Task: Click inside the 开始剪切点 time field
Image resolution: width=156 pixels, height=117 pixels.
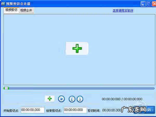Action: (x=32, y=110)
